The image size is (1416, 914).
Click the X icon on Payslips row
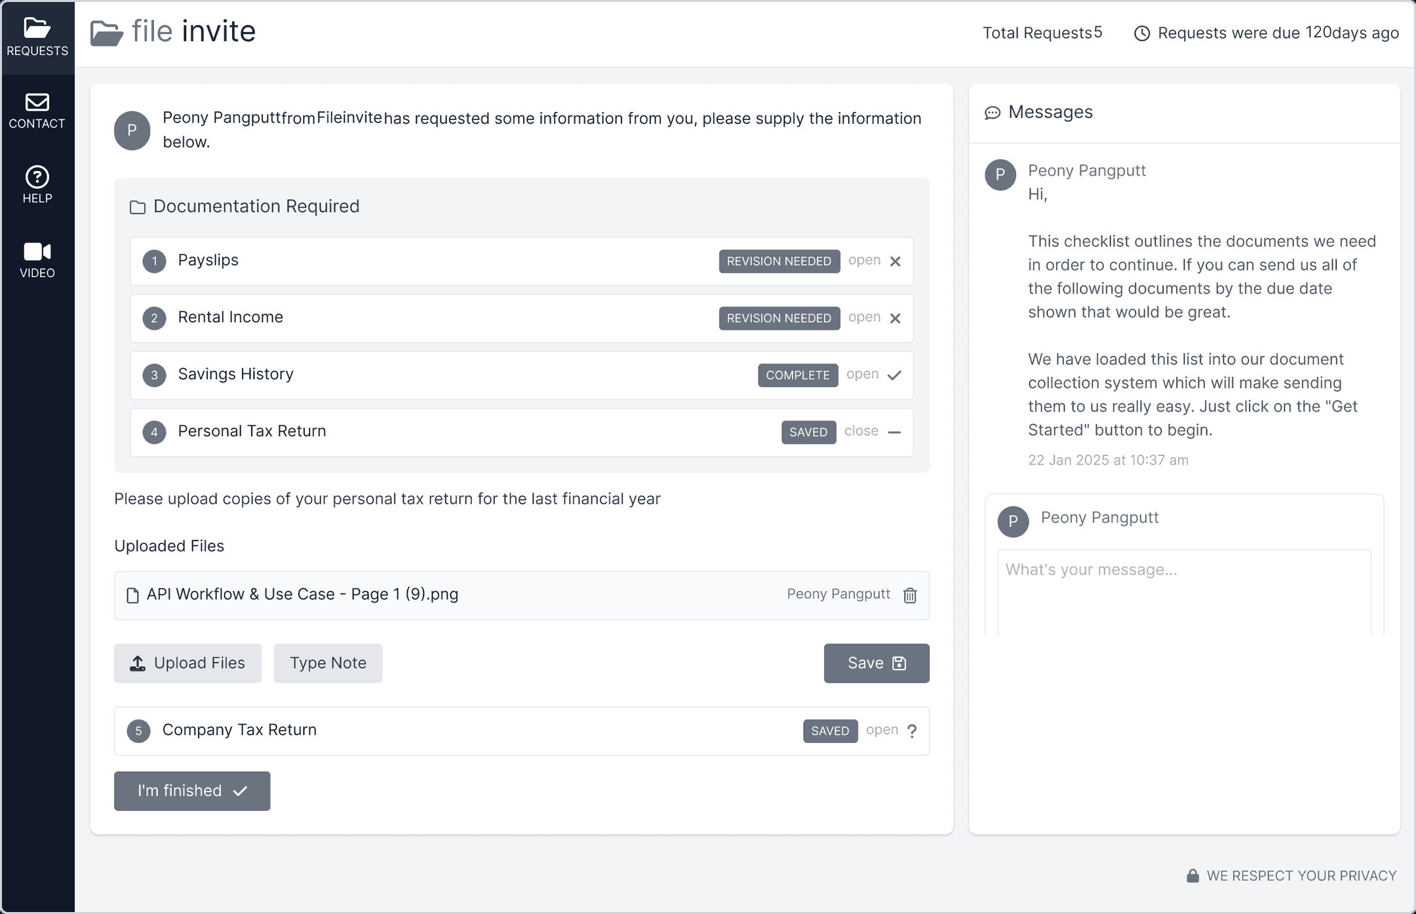(x=895, y=261)
